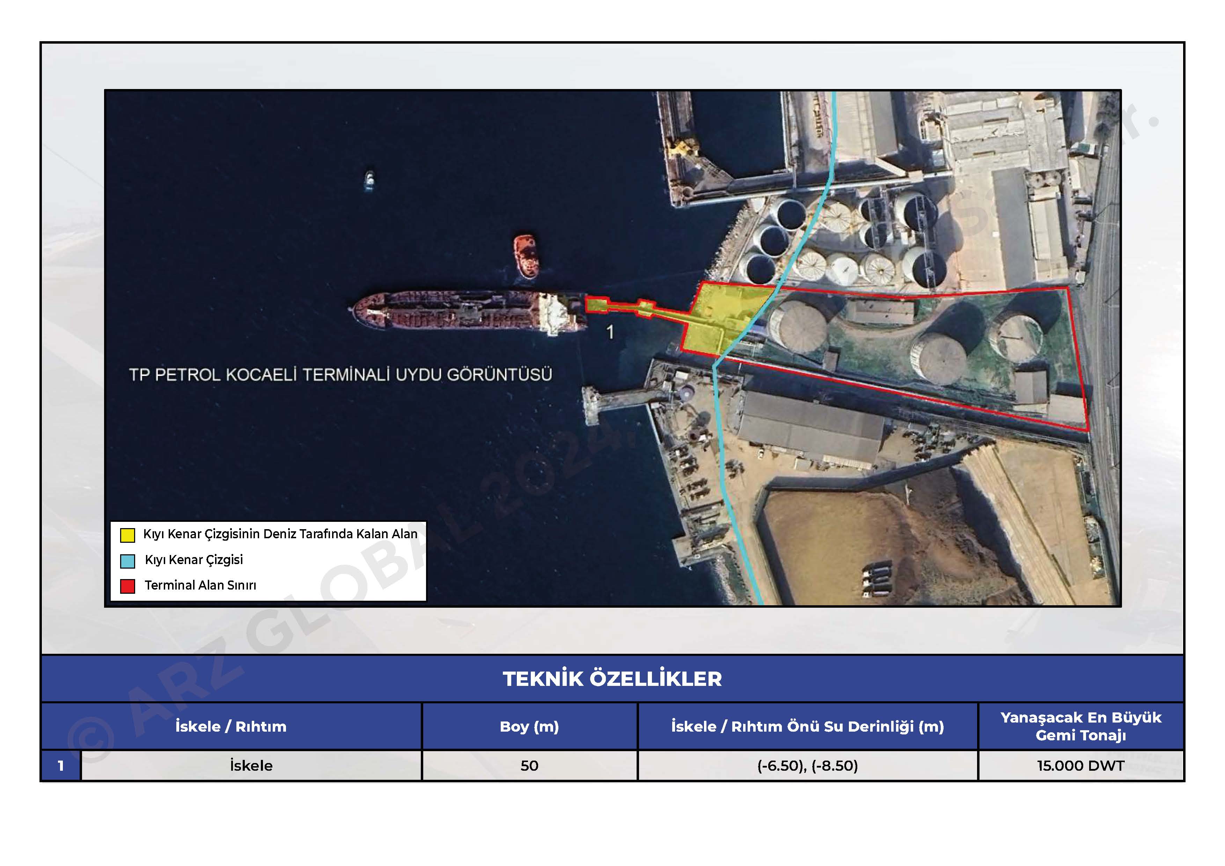Click İskele / Rıhtım Önü Su Derinliği header
1225x866 pixels.
point(807,726)
